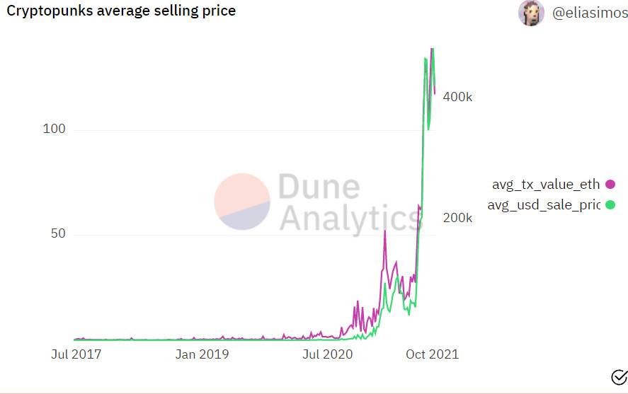Screen dimensions: 628x394
Task: Click the round Dune Analytics logo watermark
Action: [242, 202]
